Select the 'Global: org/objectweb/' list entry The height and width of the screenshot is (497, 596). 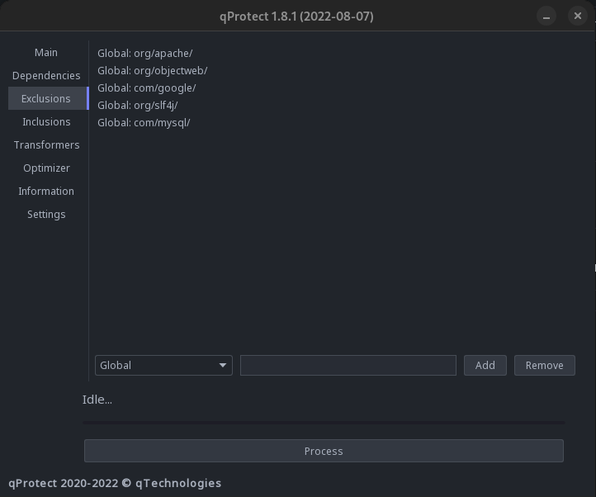tap(152, 70)
